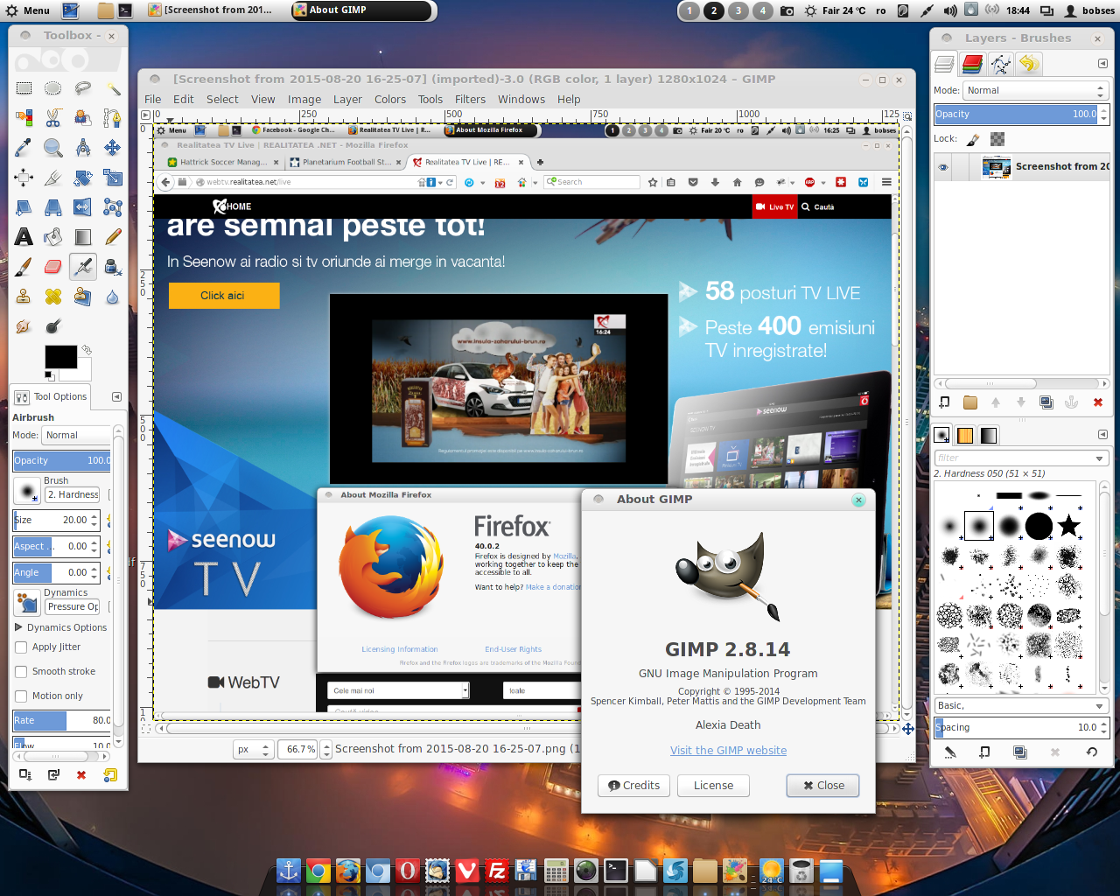Open the Layer menu

coord(347,100)
